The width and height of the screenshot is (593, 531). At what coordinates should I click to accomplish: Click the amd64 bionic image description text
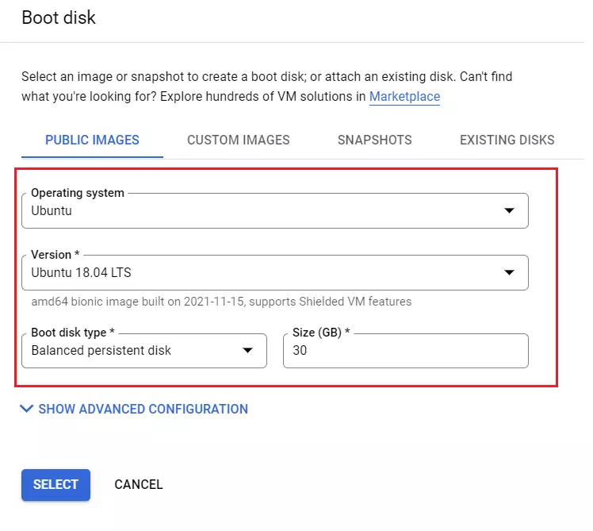pos(221,302)
